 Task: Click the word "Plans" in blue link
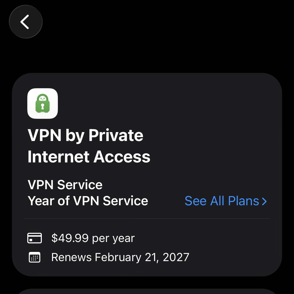coord(244,201)
